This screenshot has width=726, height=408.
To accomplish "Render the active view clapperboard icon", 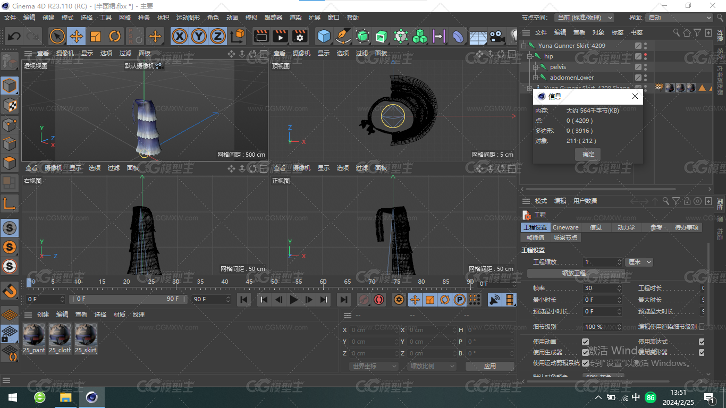I will [261, 36].
